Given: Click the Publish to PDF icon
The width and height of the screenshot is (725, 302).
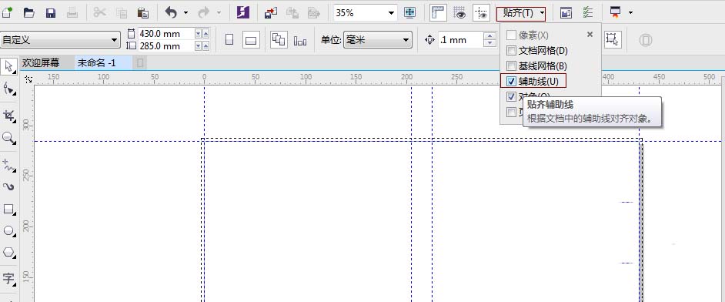Looking at the screenshot, I should point(314,13).
